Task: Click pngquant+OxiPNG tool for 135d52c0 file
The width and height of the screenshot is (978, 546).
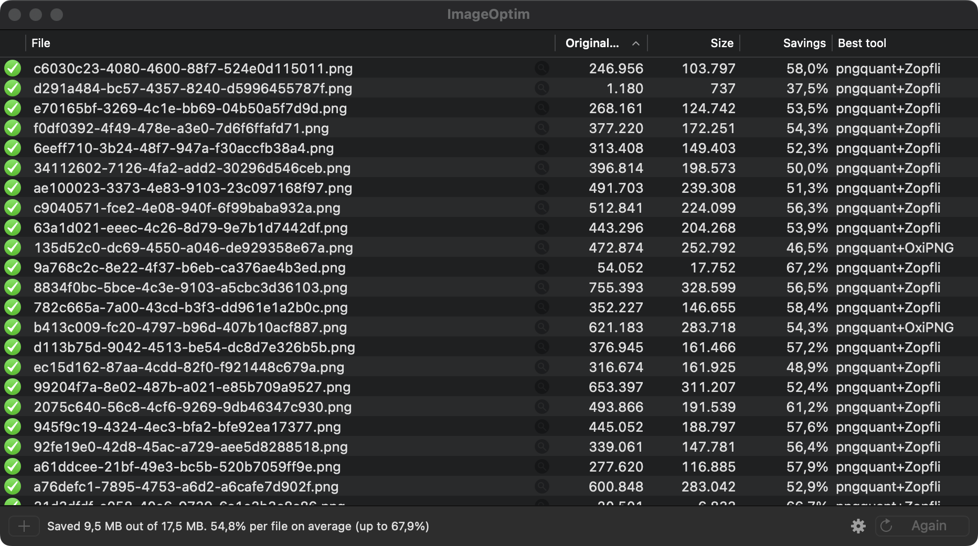Action: [895, 248]
